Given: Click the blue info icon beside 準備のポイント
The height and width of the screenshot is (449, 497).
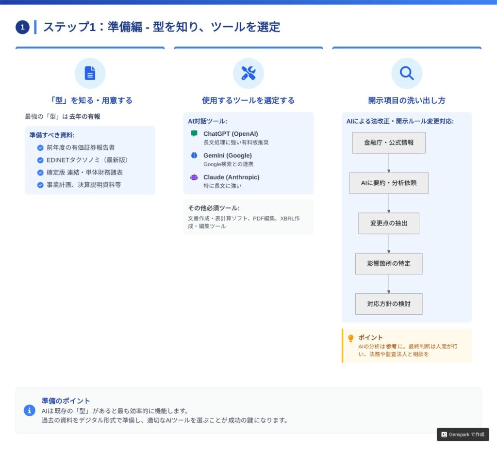Looking at the screenshot, I should (30, 410).
